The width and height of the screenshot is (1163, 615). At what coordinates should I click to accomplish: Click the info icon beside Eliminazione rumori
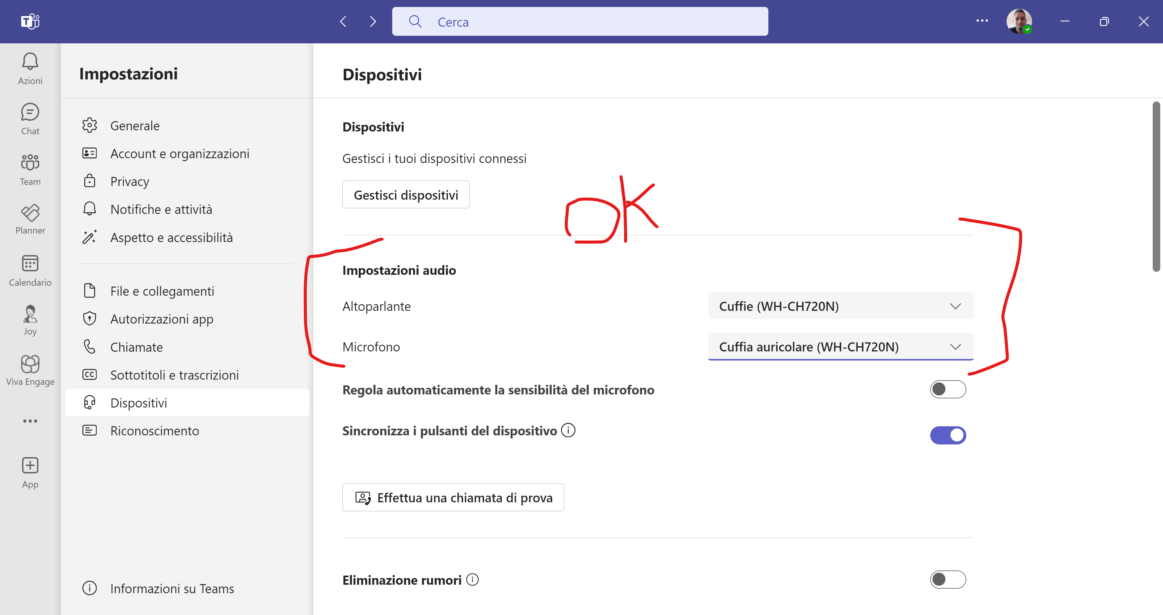(472, 579)
